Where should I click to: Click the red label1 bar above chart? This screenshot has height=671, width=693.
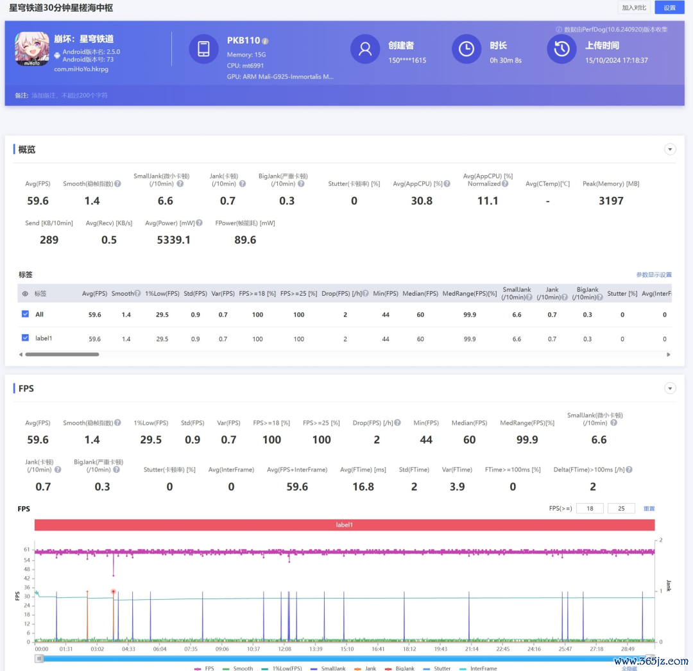tap(345, 525)
